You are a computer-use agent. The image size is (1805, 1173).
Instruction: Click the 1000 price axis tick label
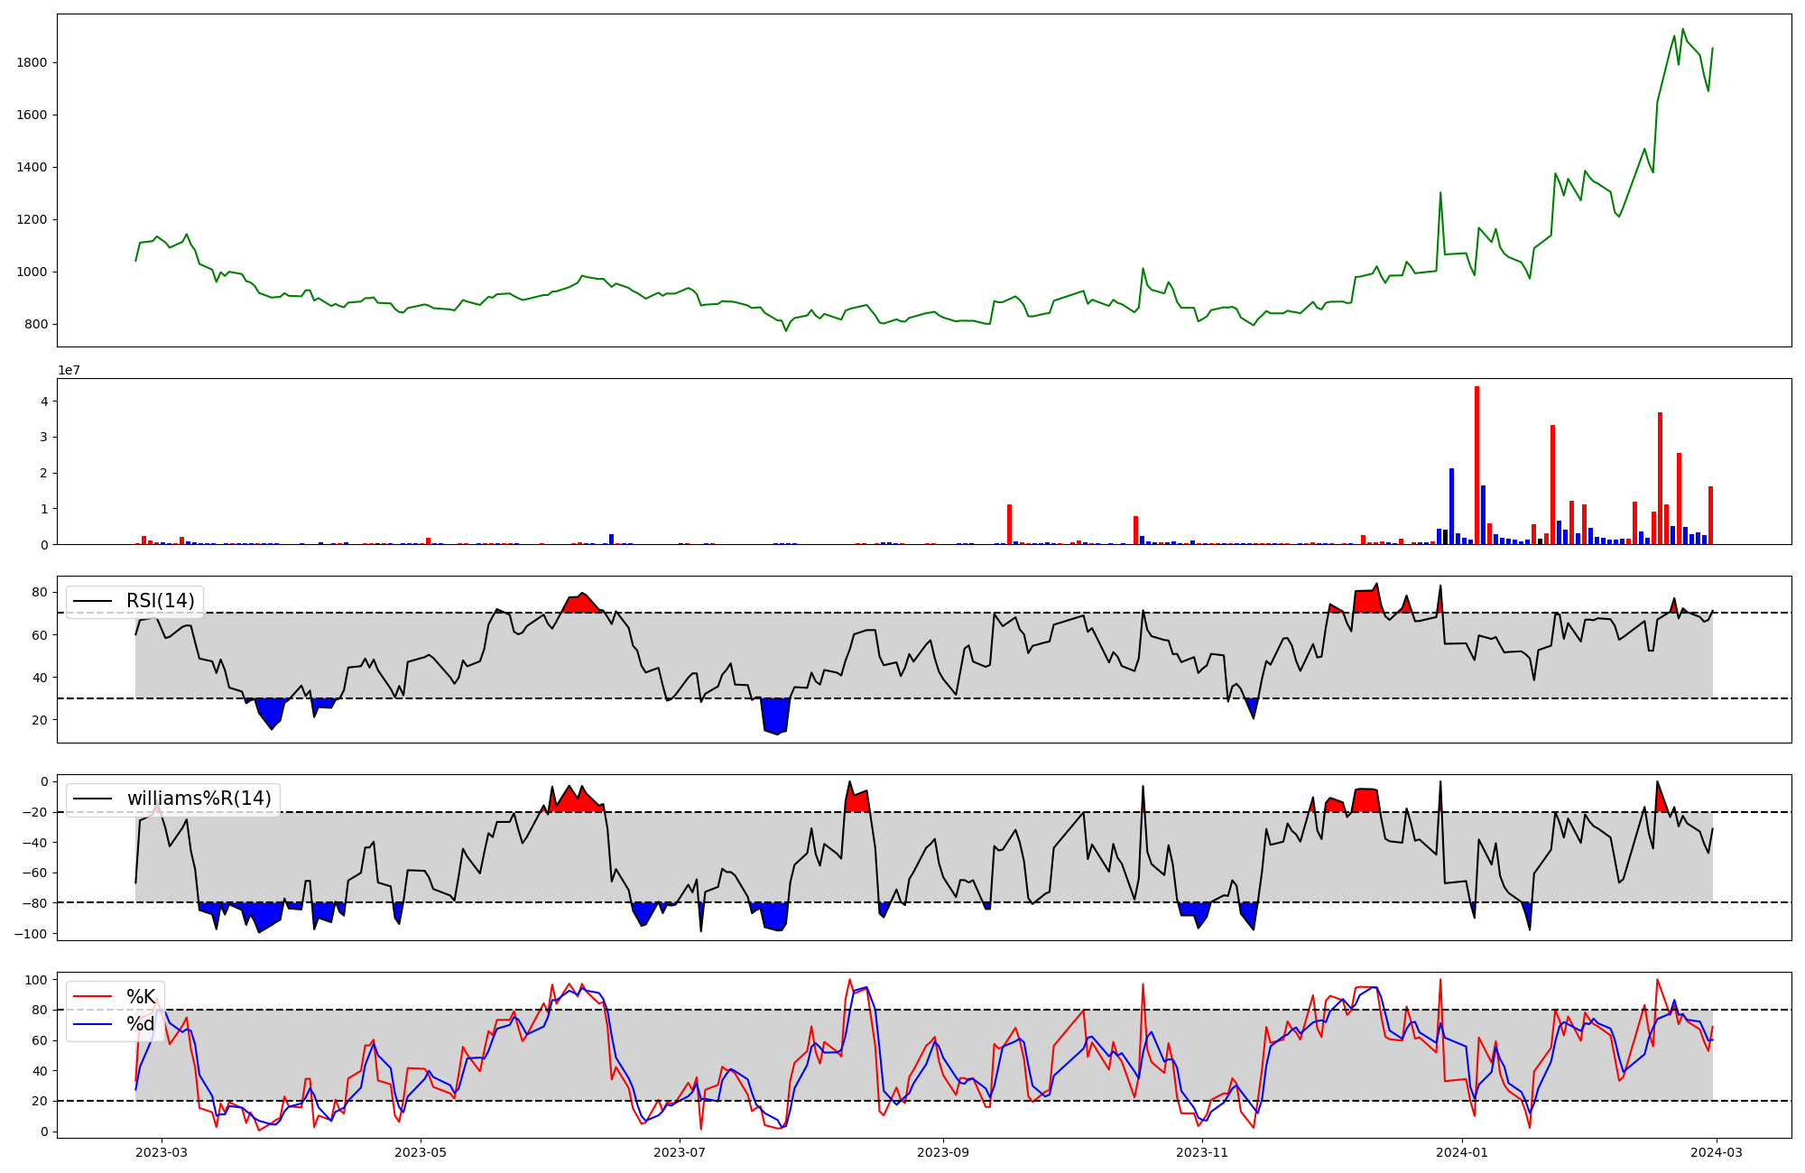tap(31, 272)
